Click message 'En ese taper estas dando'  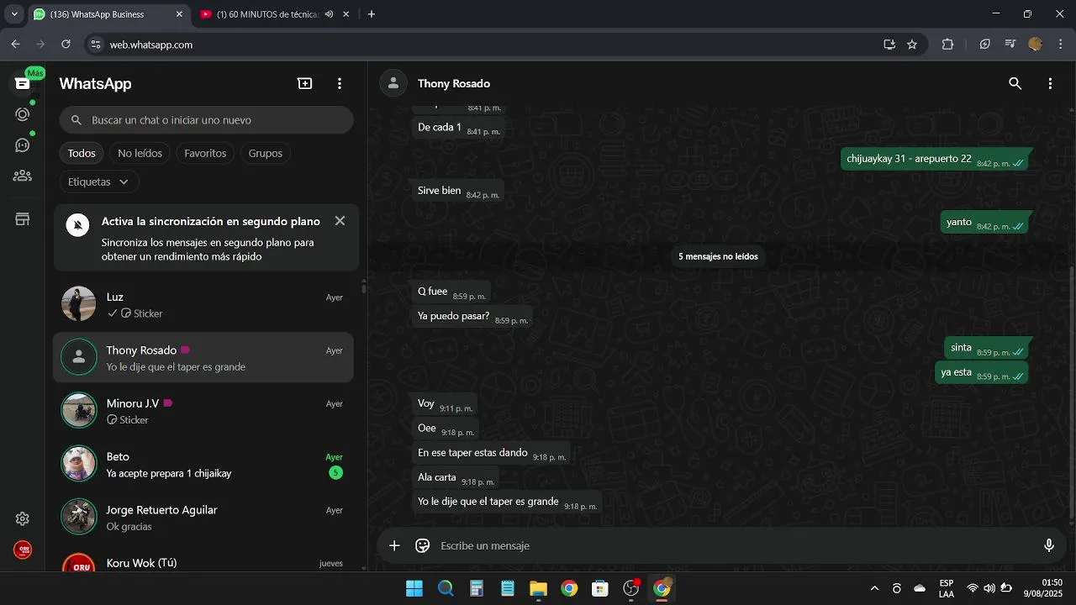pos(491,453)
